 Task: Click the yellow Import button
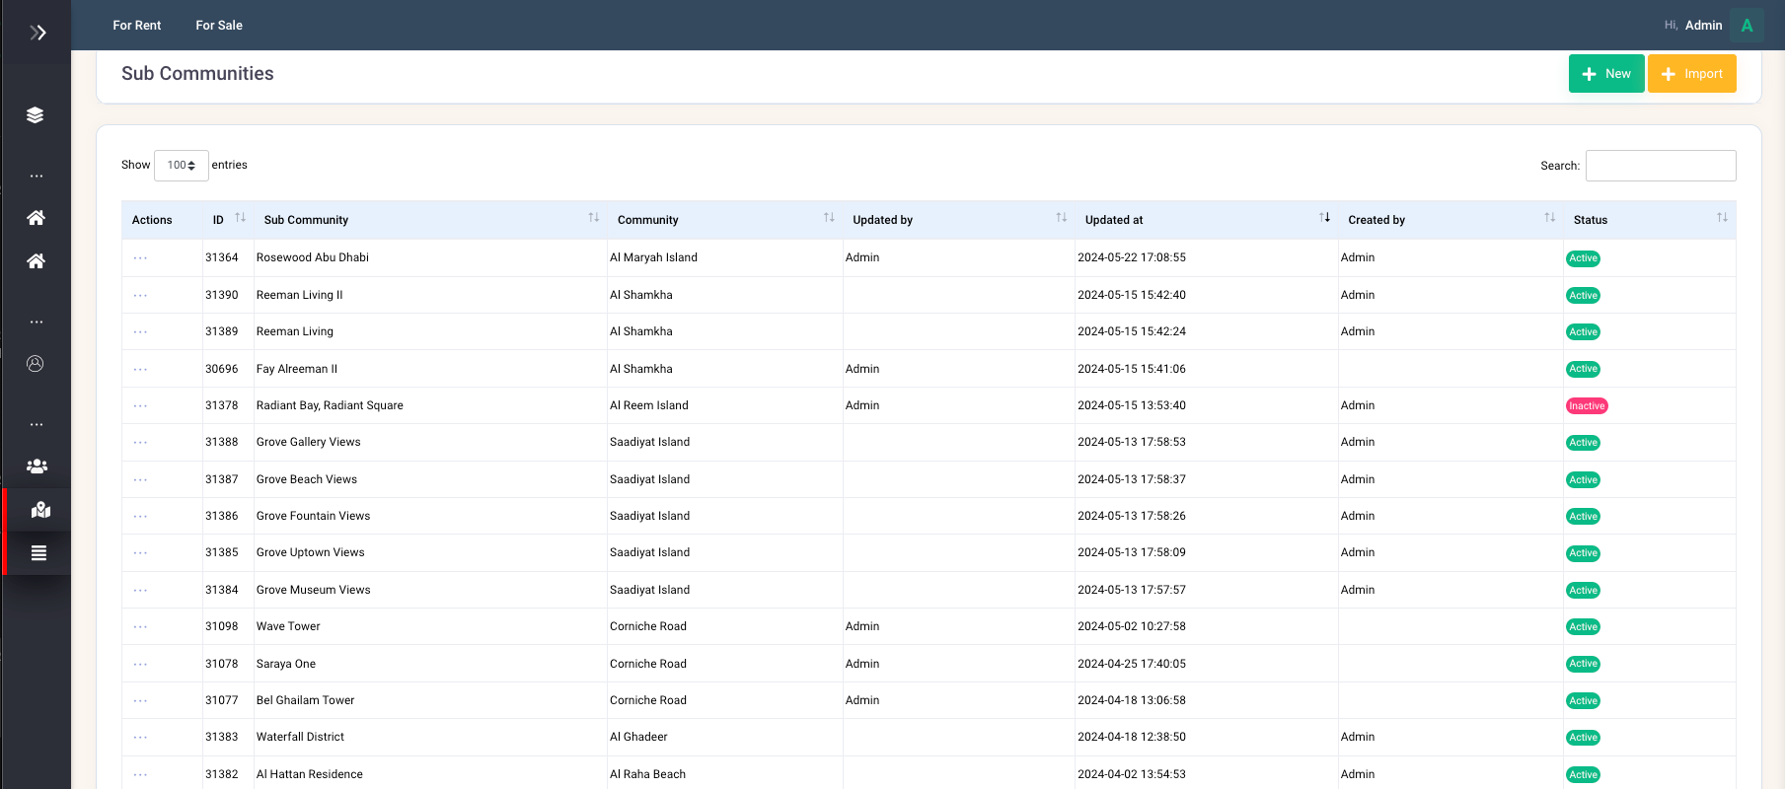[1691, 74]
